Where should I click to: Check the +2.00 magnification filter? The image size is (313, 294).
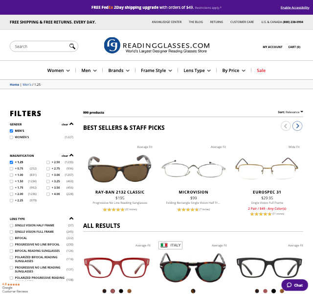(x=11, y=194)
